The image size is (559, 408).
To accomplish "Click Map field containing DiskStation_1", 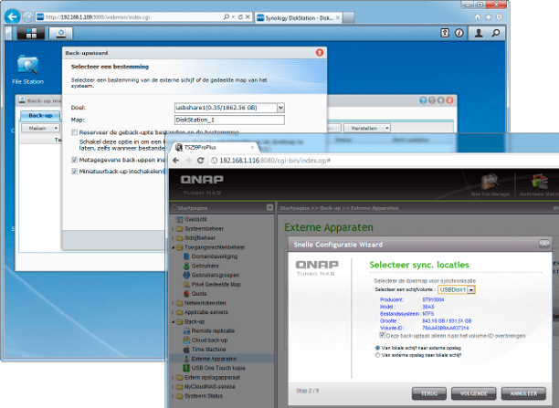I will click(x=229, y=120).
